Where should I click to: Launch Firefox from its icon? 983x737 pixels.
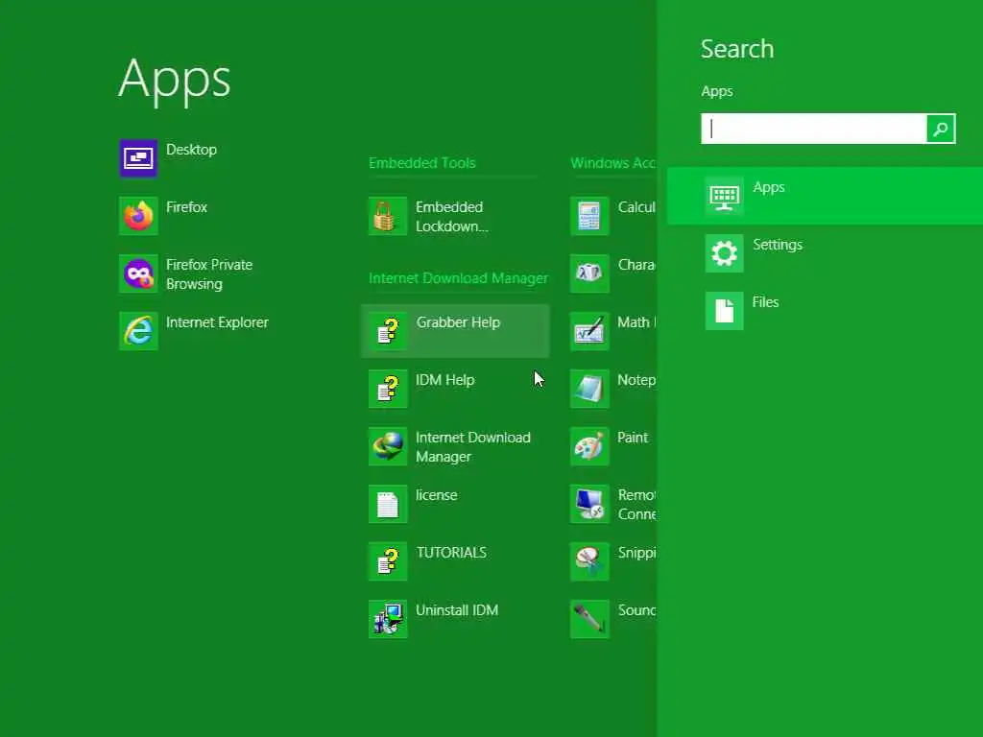tap(138, 216)
